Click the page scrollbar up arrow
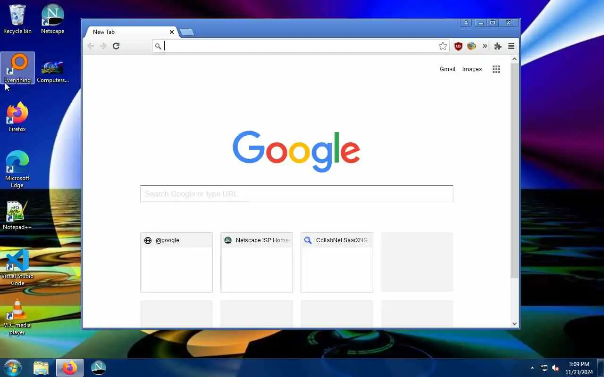Image resolution: width=604 pixels, height=377 pixels. click(x=515, y=59)
